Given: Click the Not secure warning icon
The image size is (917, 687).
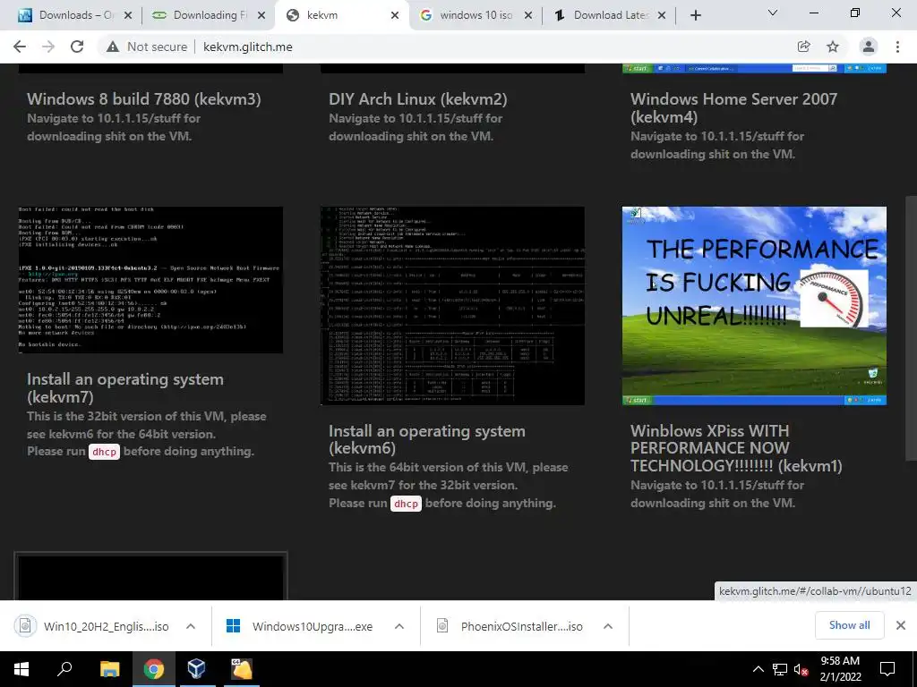Looking at the screenshot, I should [113, 47].
